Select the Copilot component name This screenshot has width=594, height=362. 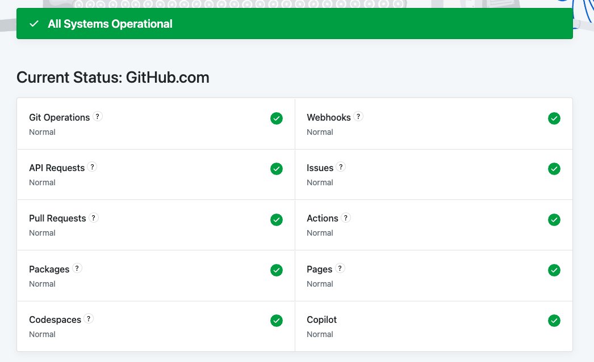click(x=321, y=320)
